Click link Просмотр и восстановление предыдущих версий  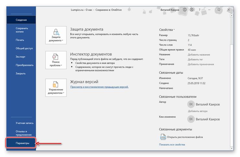coord(99,87)
